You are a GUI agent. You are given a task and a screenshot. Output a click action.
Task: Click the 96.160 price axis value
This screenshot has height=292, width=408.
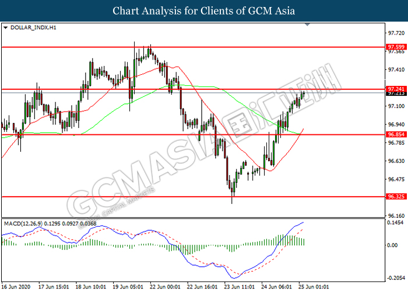click(396, 216)
